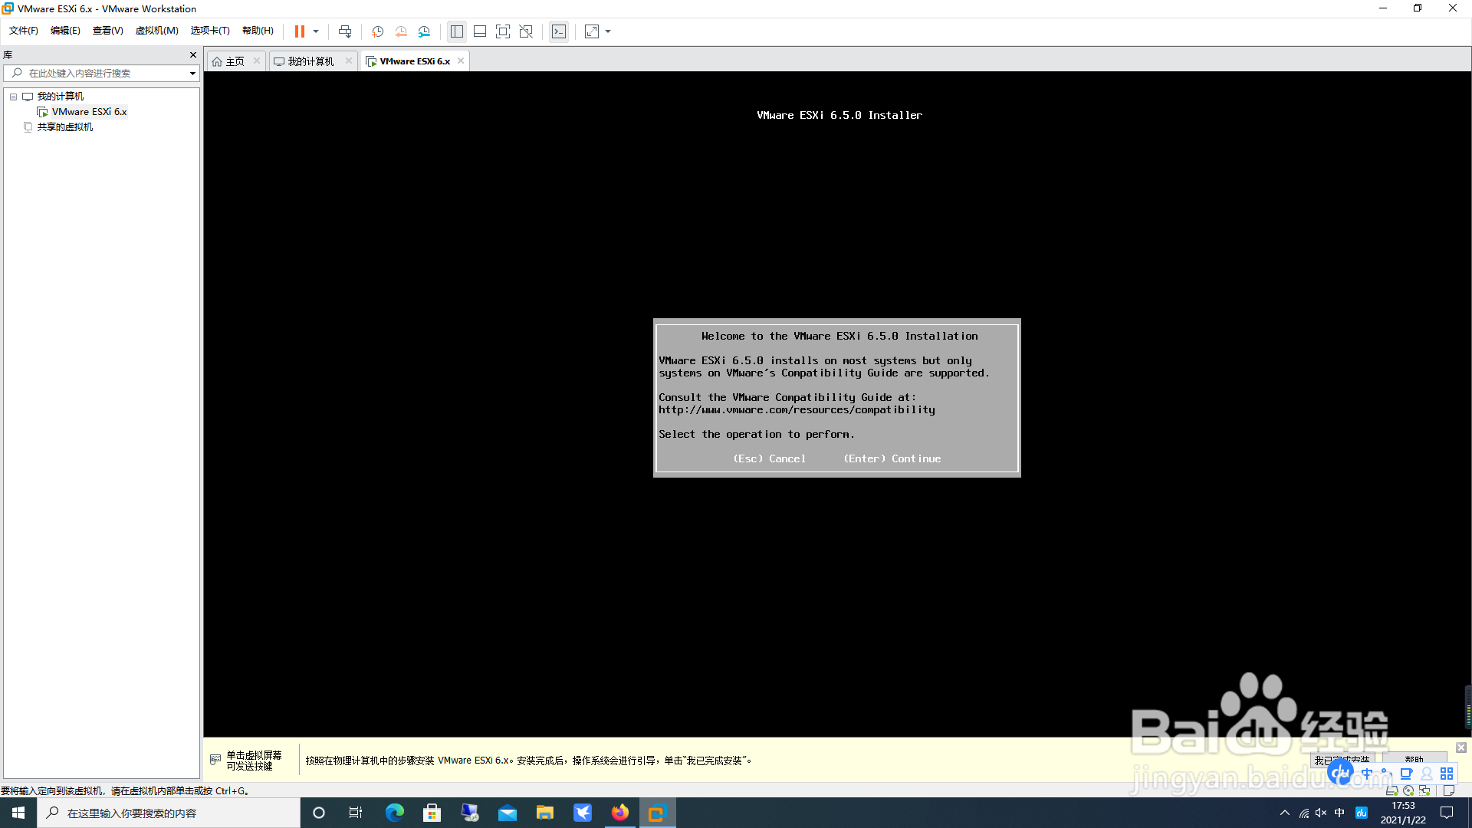This screenshot has width=1472, height=828.
Task: Toggle the thumbnail bar view
Action: tap(480, 31)
